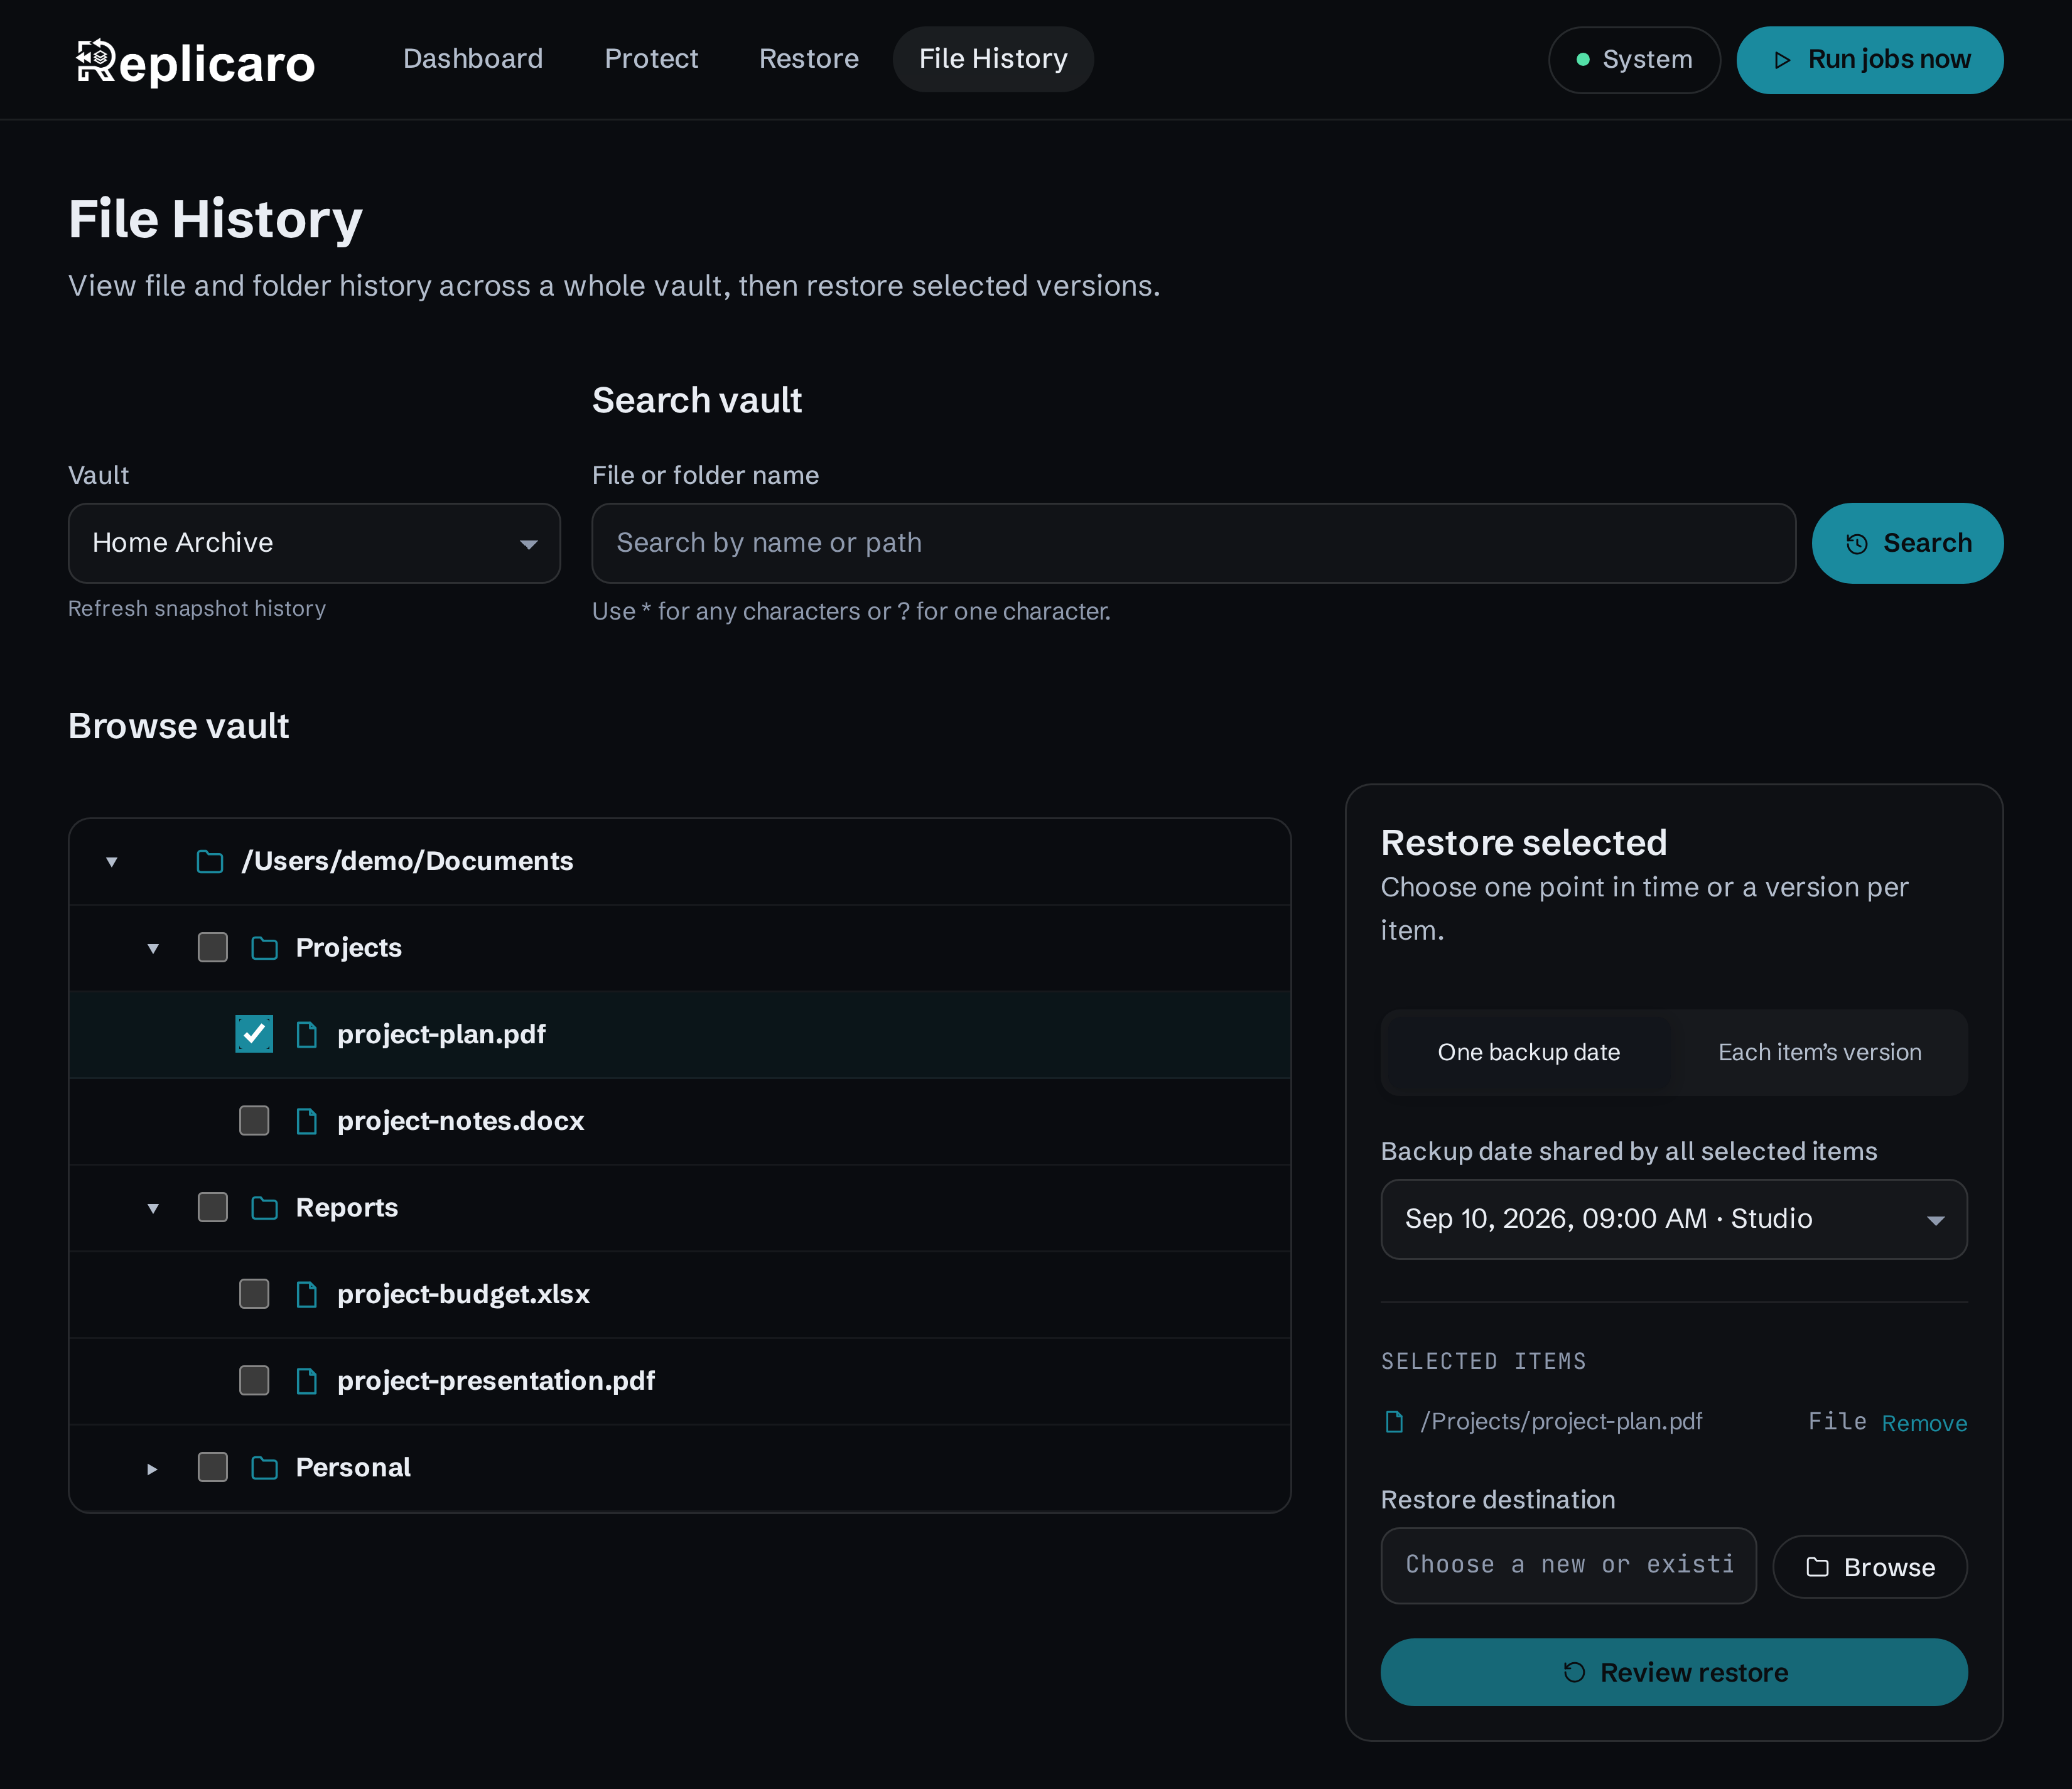Switch to Each item's version tab
This screenshot has height=1789, width=2072.
[1820, 1053]
